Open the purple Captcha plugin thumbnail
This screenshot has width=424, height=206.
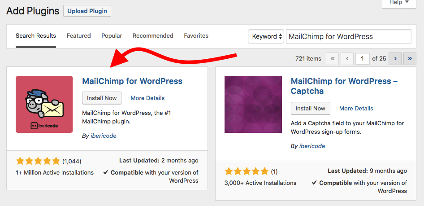point(253,104)
